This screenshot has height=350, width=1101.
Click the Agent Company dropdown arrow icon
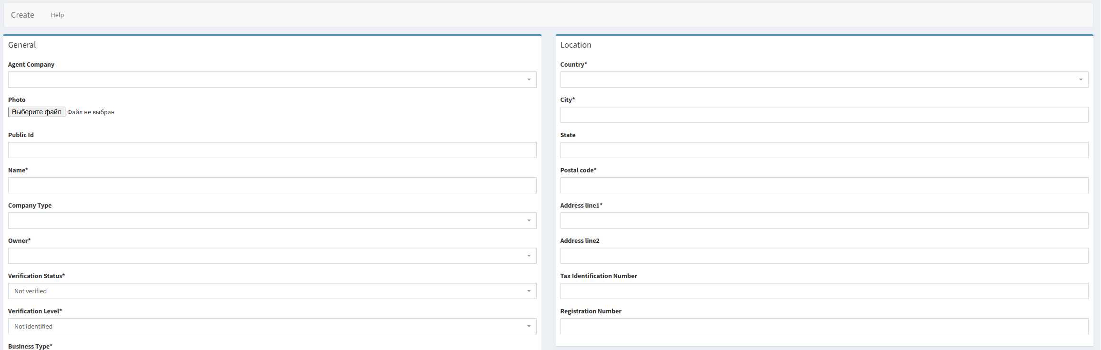[x=529, y=80]
